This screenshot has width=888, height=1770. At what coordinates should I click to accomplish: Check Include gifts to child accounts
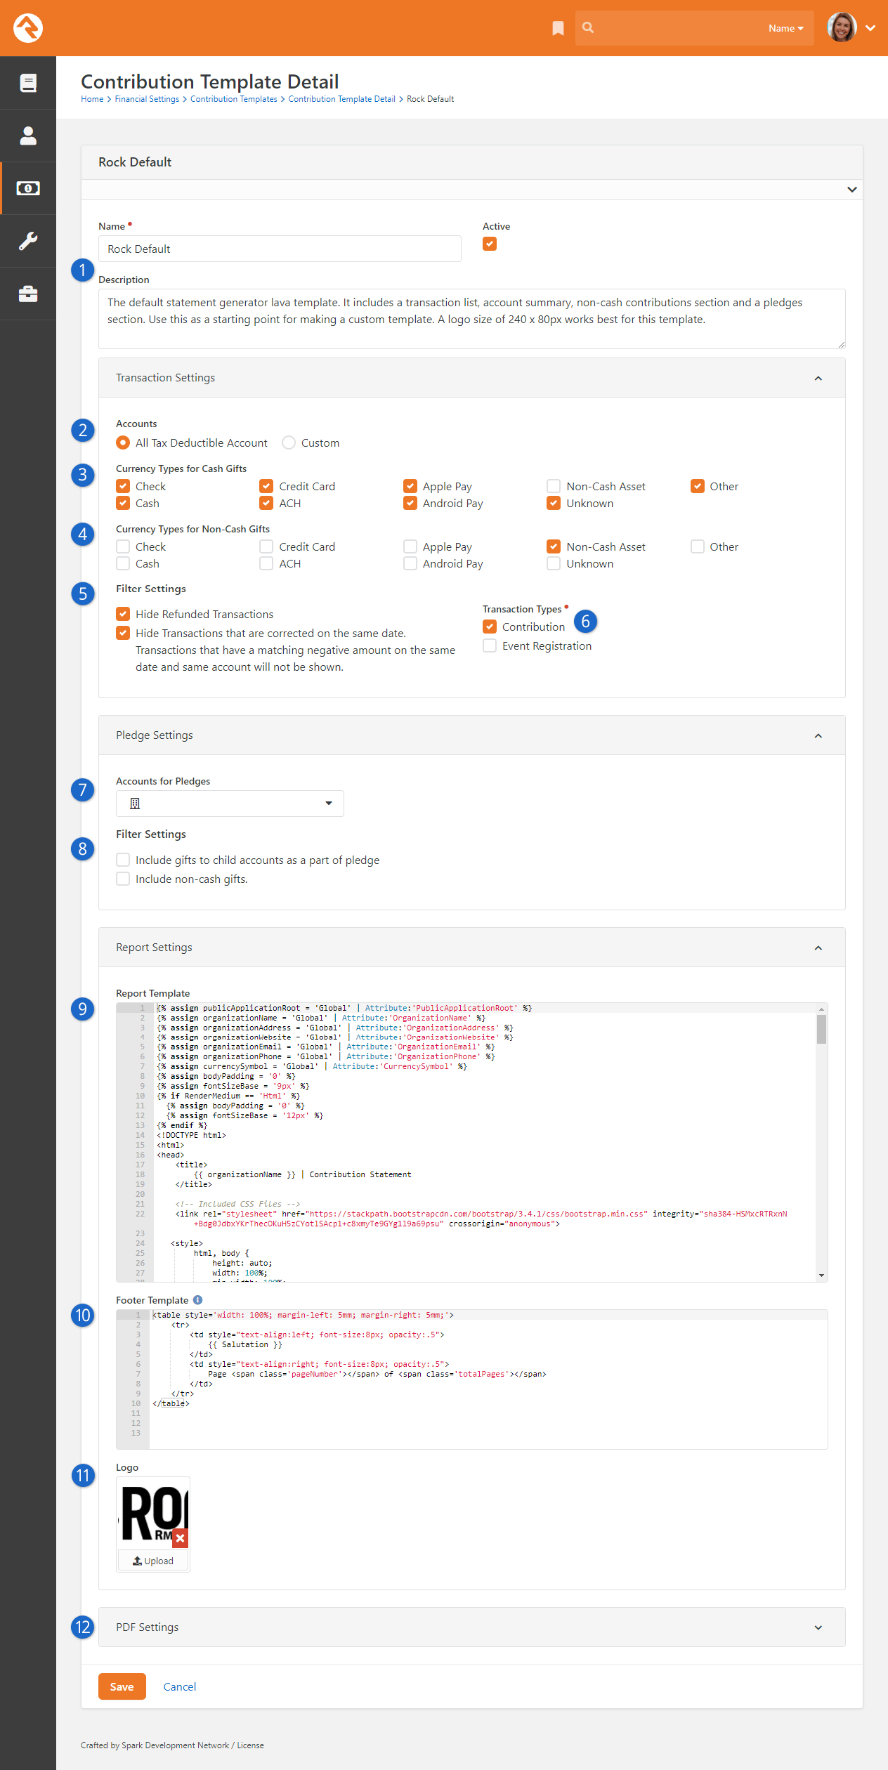click(x=123, y=860)
